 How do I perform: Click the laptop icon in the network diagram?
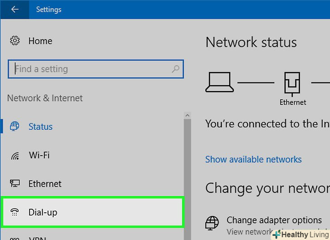pos(220,82)
